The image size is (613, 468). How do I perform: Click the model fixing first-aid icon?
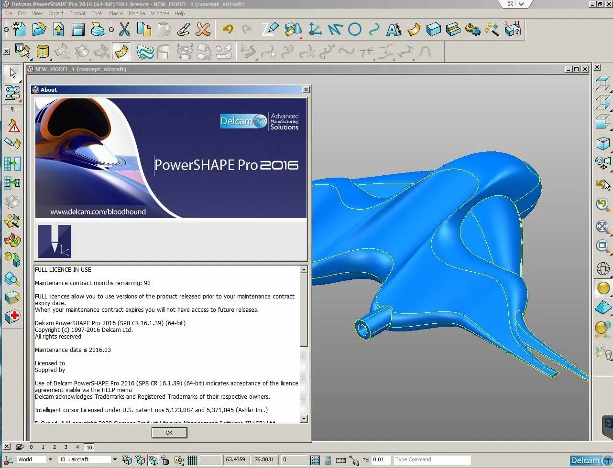point(12,316)
